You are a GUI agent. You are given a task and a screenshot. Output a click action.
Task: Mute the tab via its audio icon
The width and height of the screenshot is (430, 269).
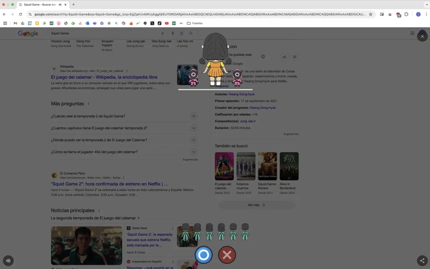tap(60, 5)
